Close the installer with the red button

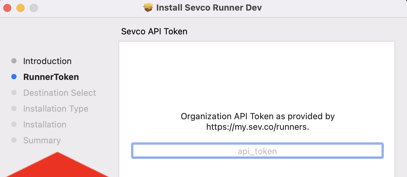[7, 8]
